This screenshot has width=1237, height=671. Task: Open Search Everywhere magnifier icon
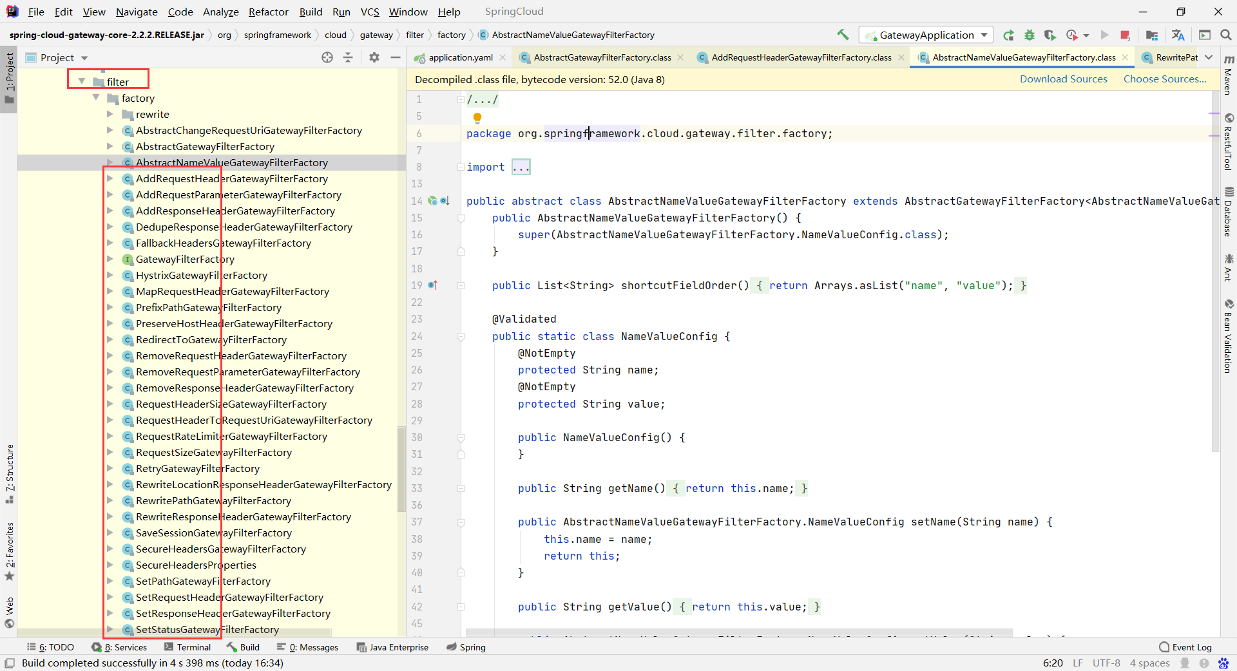(1226, 35)
